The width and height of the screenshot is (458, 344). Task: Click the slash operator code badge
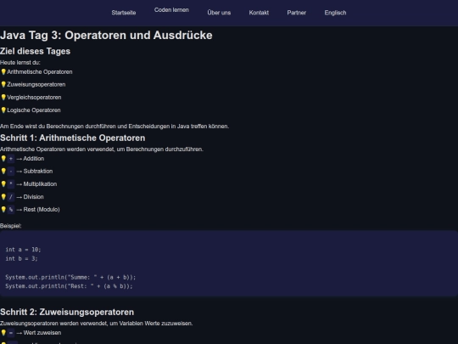11,197
